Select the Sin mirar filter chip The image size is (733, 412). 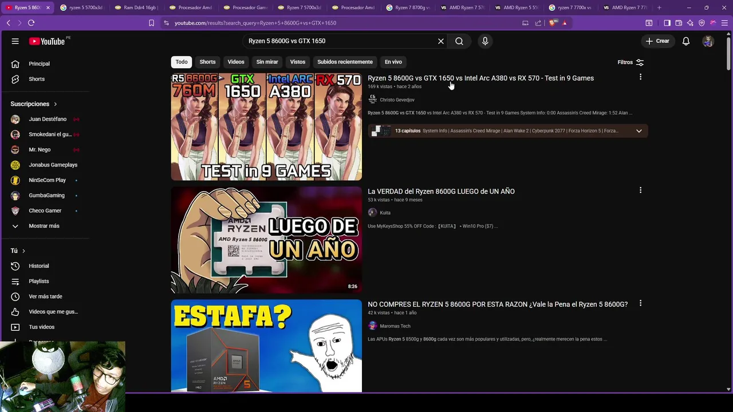coord(267,62)
